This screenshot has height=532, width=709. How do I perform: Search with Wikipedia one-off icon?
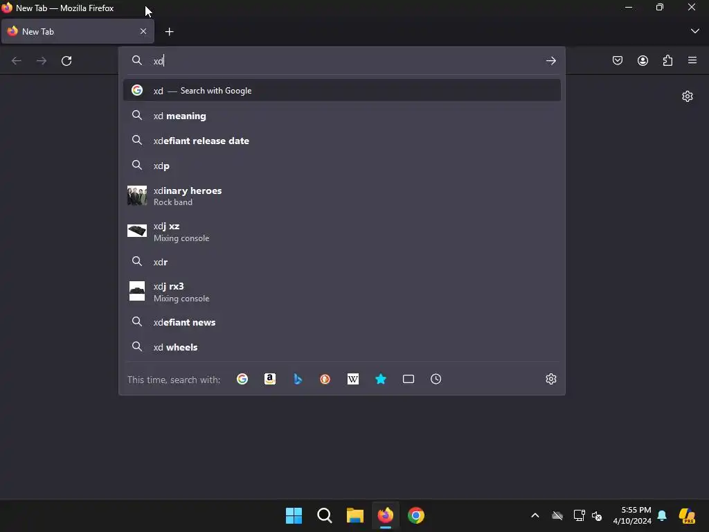click(352, 379)
